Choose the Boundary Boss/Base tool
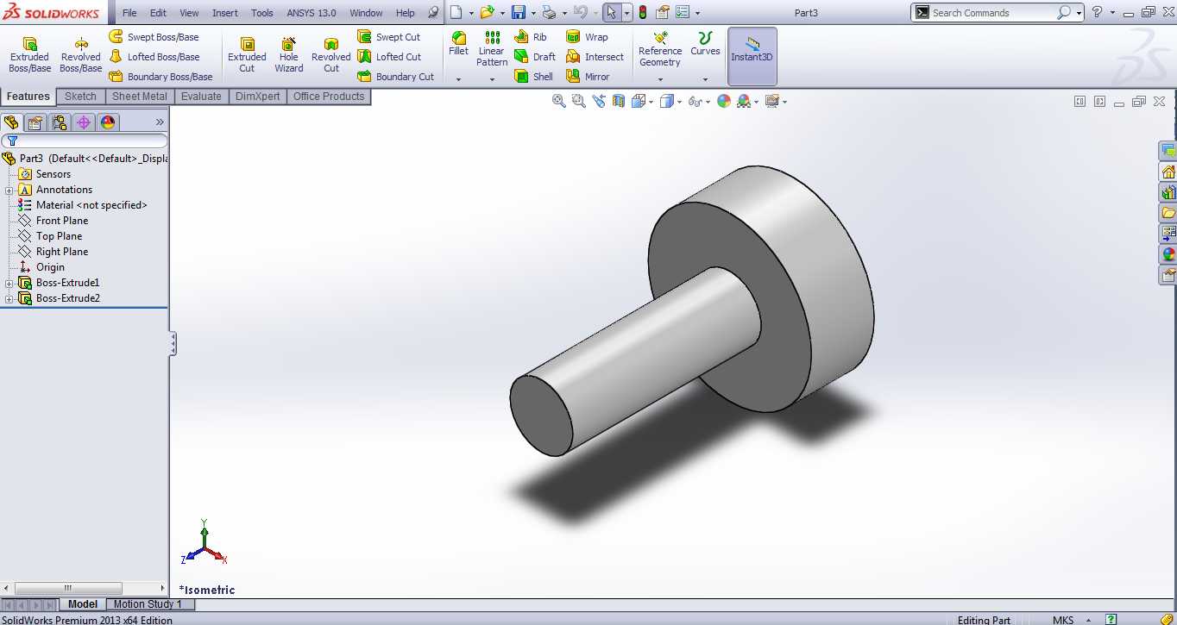The height and width of the screenshot is (625, 1177). click(x=160, y=77)
